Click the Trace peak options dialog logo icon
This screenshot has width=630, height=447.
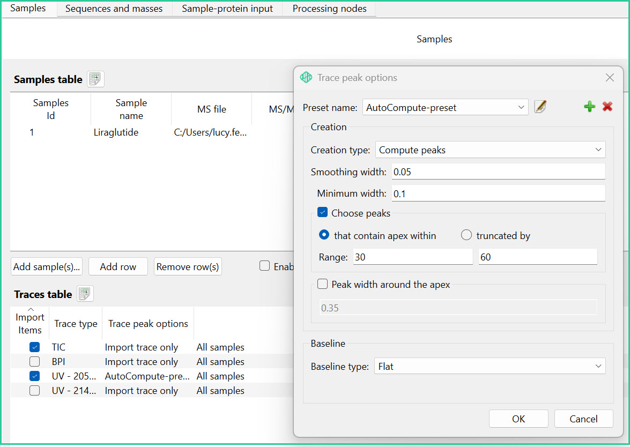tap(306, 77)
